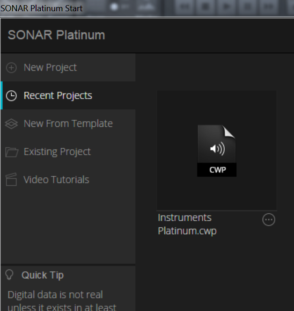
Task: Click the stacked layers icon for templates
Action: click(11, 124)
